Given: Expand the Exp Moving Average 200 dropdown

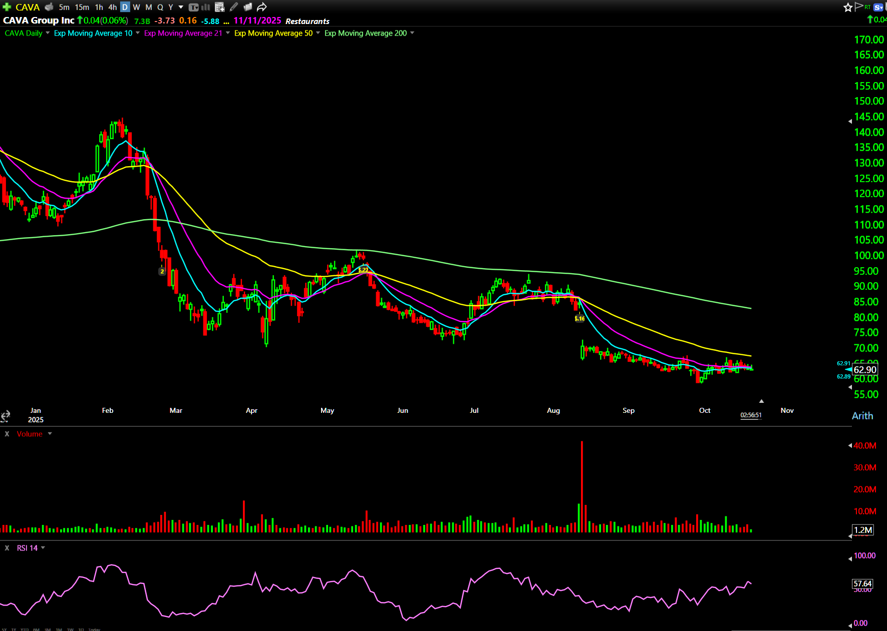Looking at the screenshot, I should (x=412, y=33).
